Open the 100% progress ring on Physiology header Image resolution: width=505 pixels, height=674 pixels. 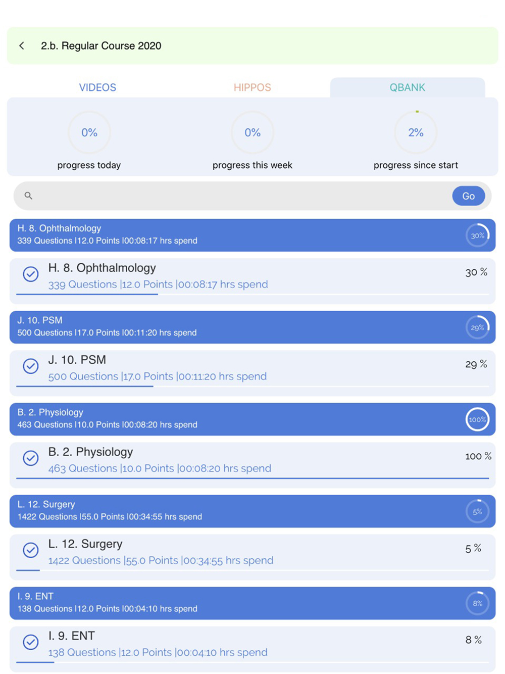coord(477,419)
